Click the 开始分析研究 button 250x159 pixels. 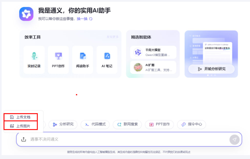tap(211, 69)
